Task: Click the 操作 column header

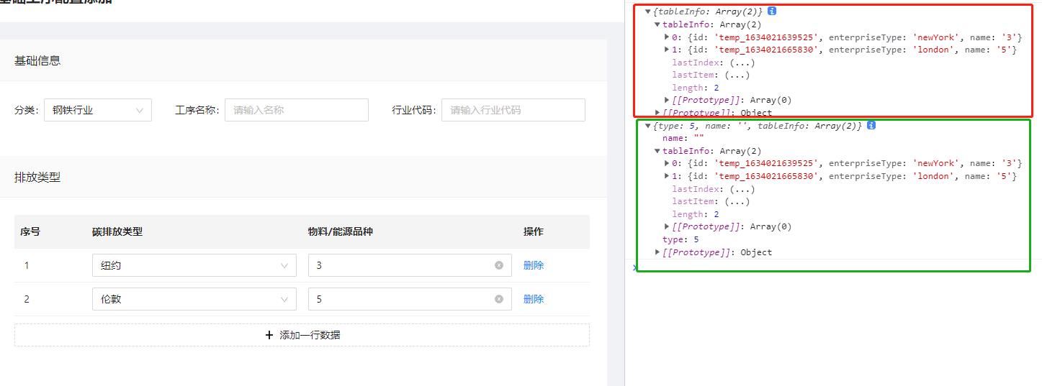Action: coord(534,231)
